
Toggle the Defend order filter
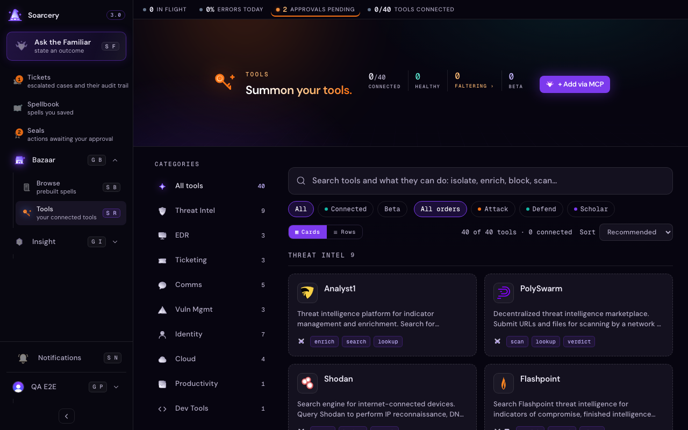tap(541, 209)
